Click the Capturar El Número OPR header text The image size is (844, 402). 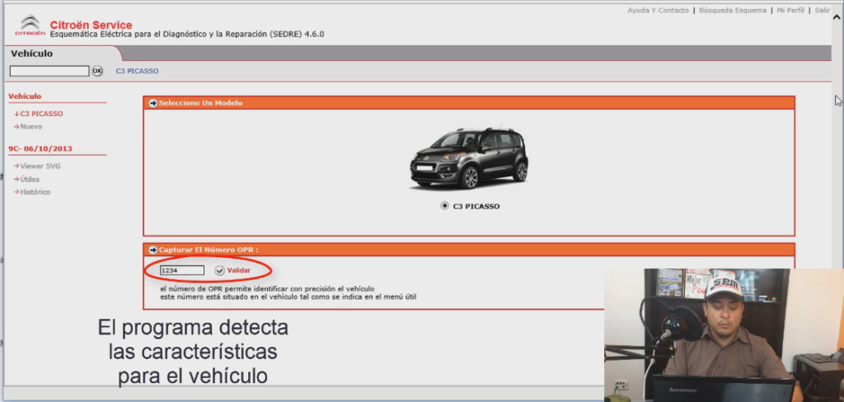209,250
